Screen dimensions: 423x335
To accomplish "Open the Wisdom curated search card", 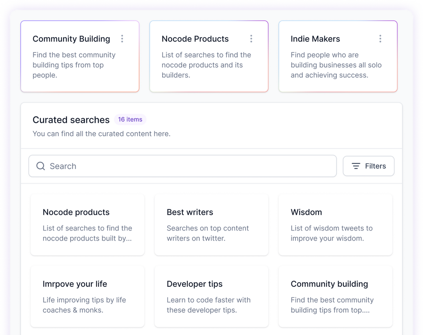I will (335, 225).
